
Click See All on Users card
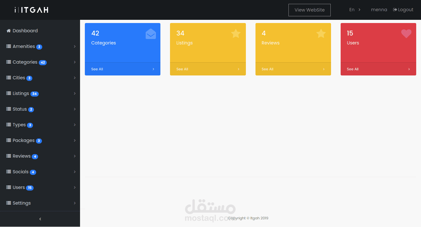[x=352, y=69]
